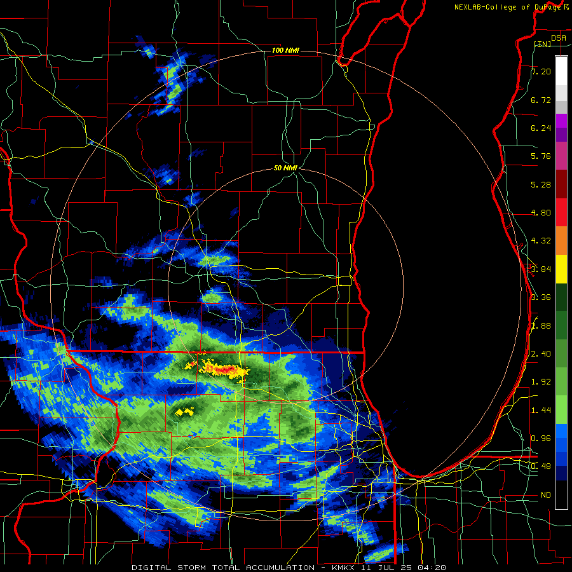Select the 2.88 legend value
572x572 pixels.
(x=541, y=326)
